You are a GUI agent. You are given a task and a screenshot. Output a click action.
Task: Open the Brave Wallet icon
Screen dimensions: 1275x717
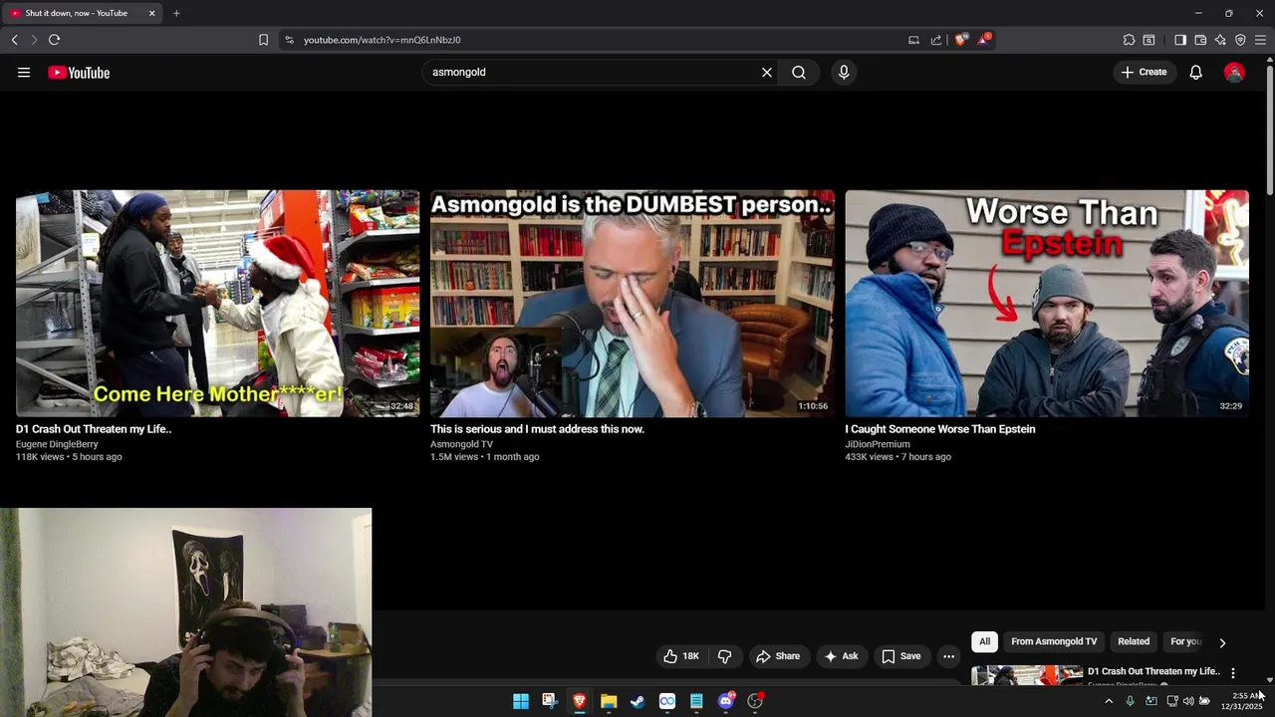1200,40
